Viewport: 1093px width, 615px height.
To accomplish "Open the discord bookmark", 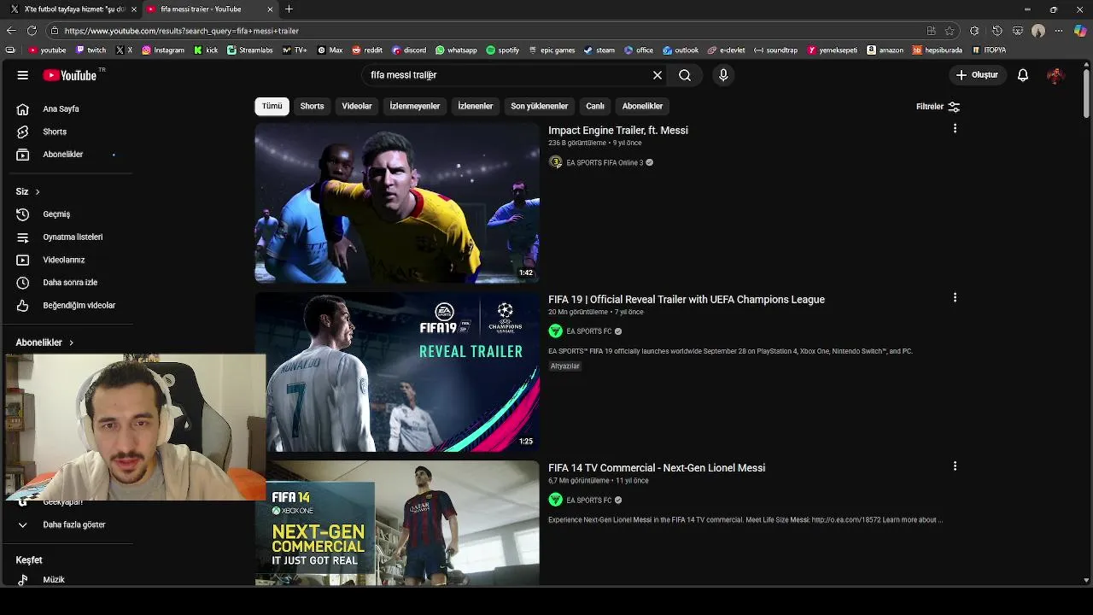I will (408, 50).
